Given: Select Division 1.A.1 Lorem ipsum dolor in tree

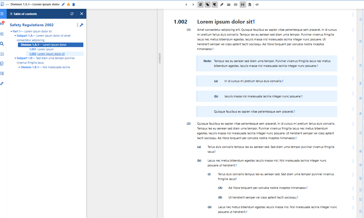Looking at the screenshot, I should 51,45.
